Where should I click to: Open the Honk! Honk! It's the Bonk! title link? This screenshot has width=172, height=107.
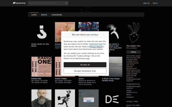click(x=40, y=45)
